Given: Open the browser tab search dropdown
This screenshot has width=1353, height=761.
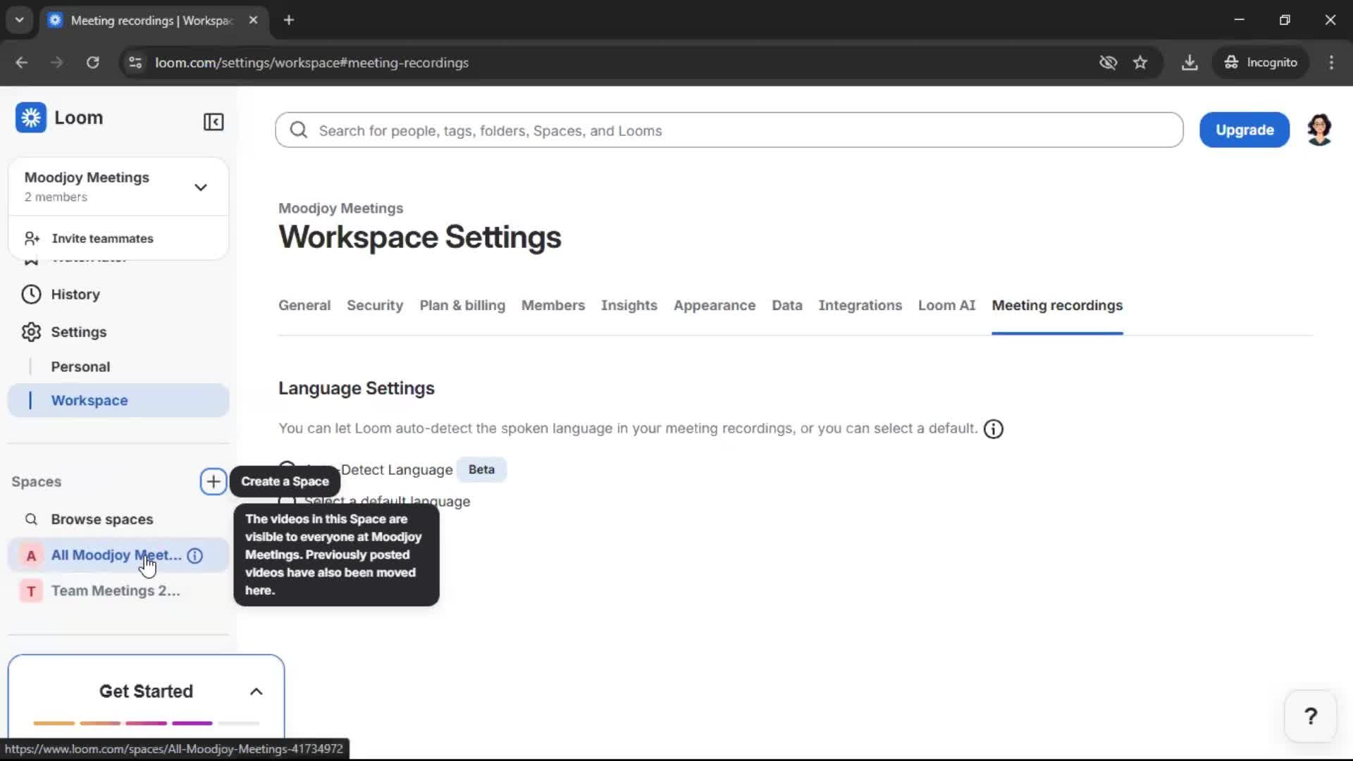Looking at the screenshot, I should pos(19,20).
